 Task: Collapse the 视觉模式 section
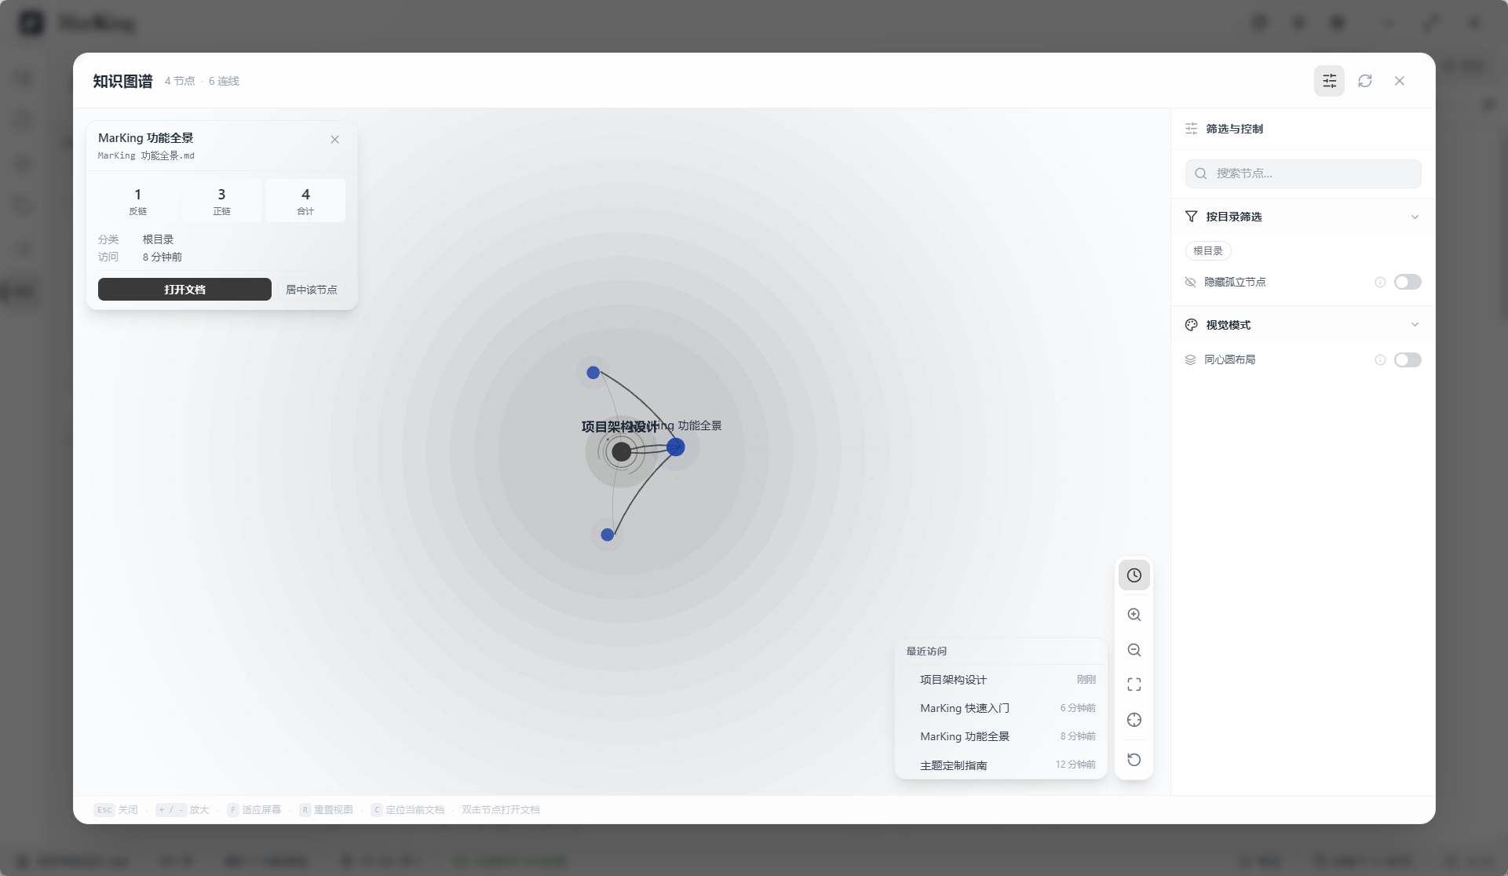[x=1414, y=325]
